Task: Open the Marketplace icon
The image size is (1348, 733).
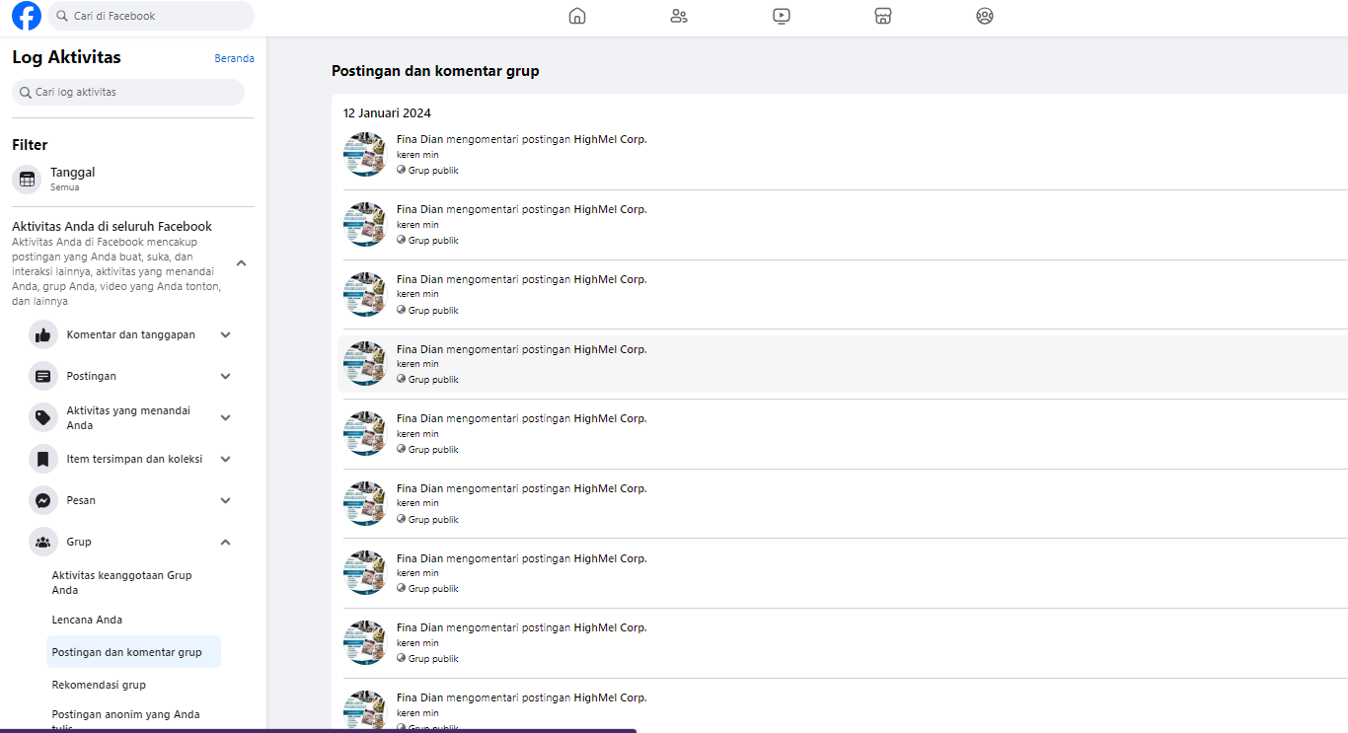Action: [x=883, y=16]
